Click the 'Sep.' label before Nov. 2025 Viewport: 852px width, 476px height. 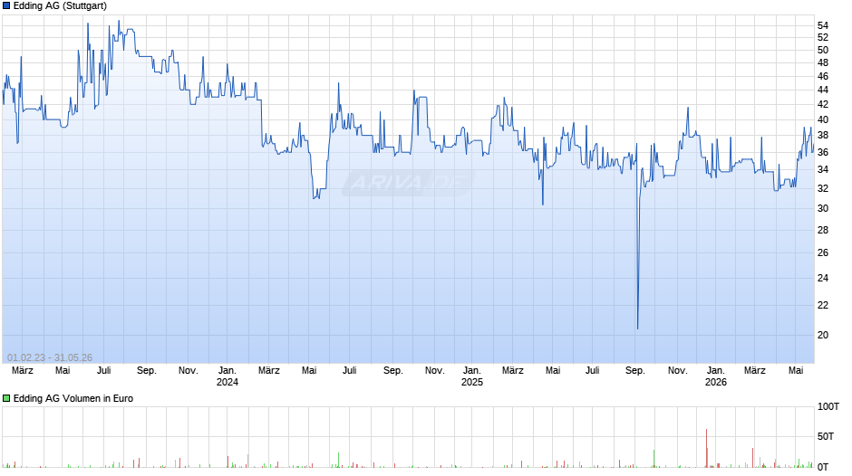click(x=635, y=370)
